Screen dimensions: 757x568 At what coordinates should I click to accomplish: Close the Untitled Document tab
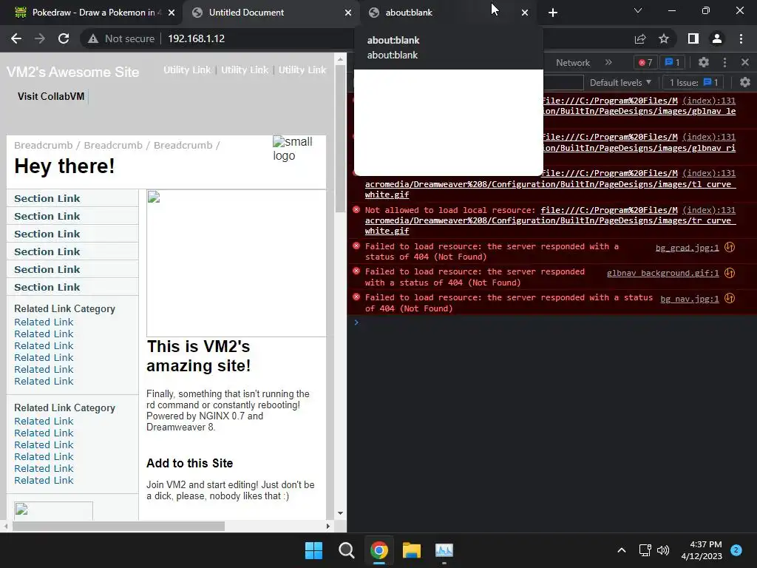(348, 13)
